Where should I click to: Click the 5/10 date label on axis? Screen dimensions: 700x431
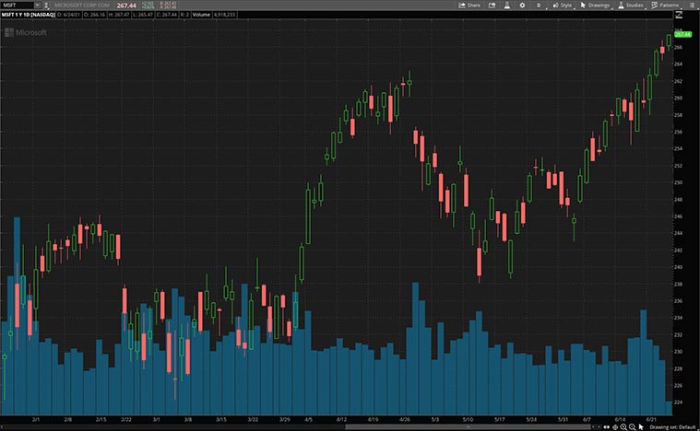(468, 419)
